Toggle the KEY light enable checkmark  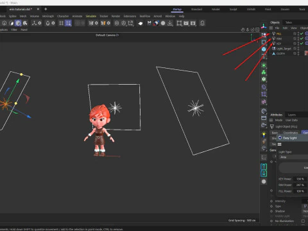(x=302, y=44)
